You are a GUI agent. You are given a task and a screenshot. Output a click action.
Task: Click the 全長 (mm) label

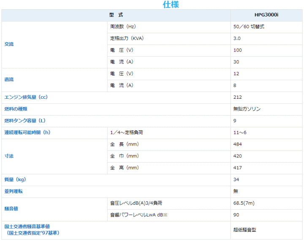(x=125, y=144)
